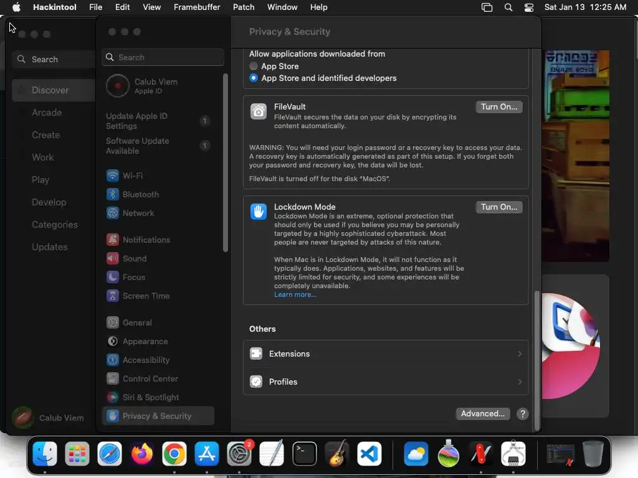
Task: Open Control Center icon in sidebar
Action: [x=112, y=379]
